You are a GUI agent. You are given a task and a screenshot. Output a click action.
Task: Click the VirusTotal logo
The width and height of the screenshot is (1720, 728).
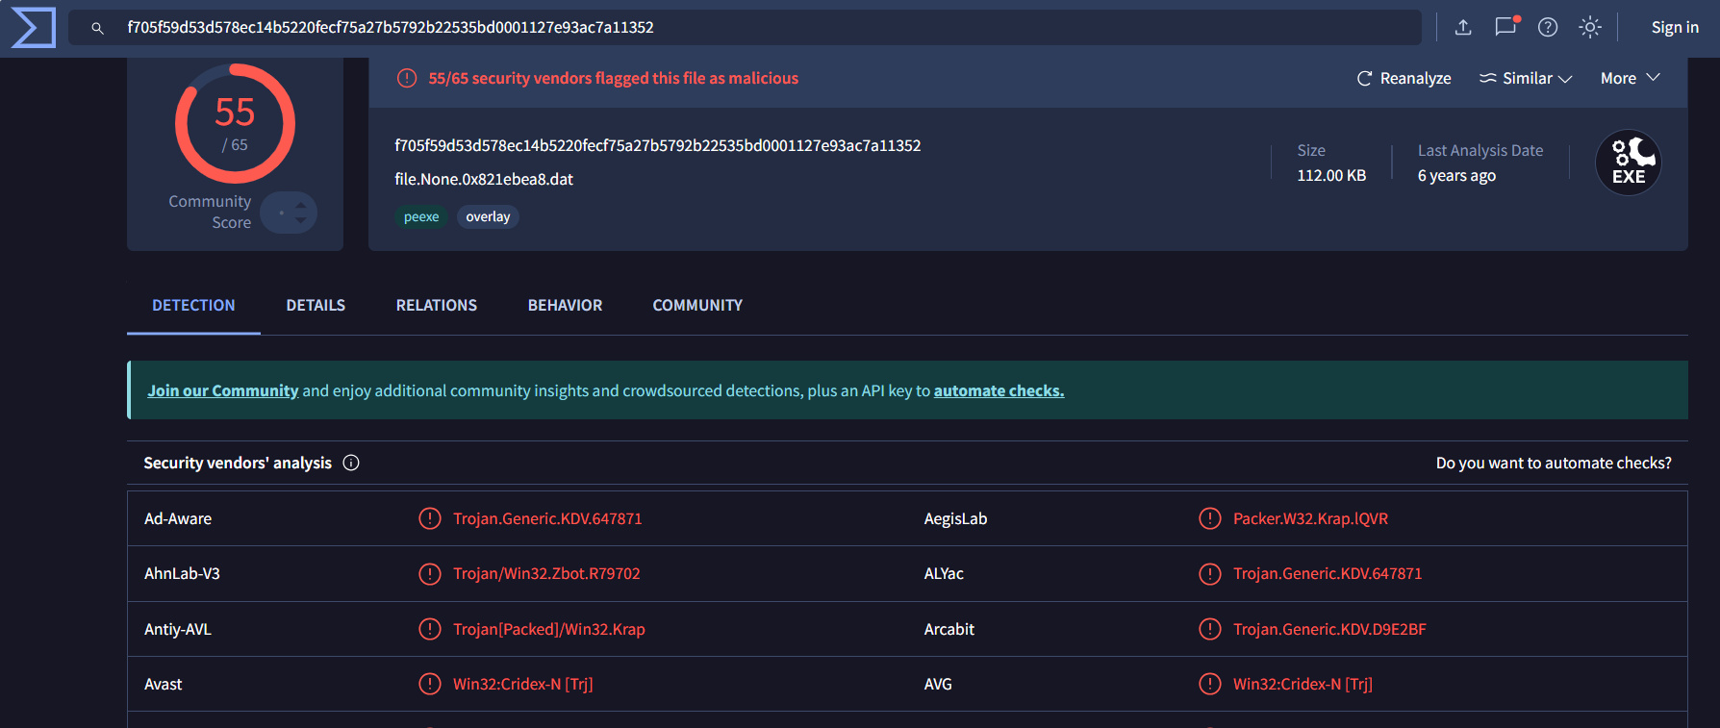tap(34, 27)
